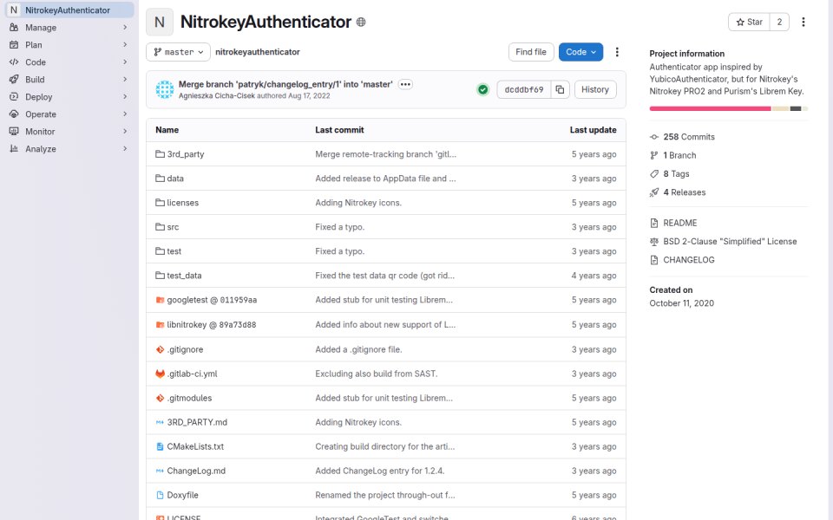
Task: Click the public globe visibility icon
Action: coord(361,22)
